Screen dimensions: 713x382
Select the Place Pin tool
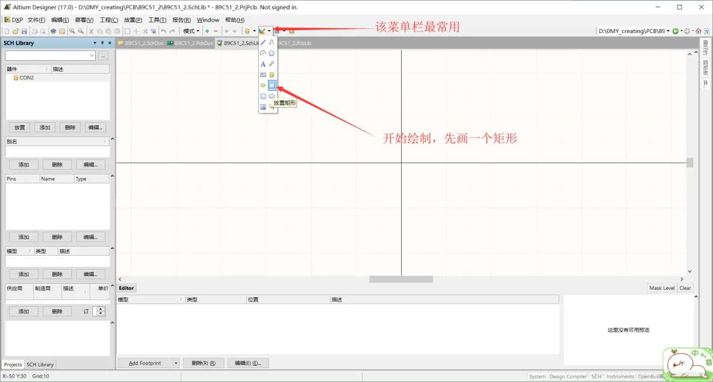click(x=263, y=85)
